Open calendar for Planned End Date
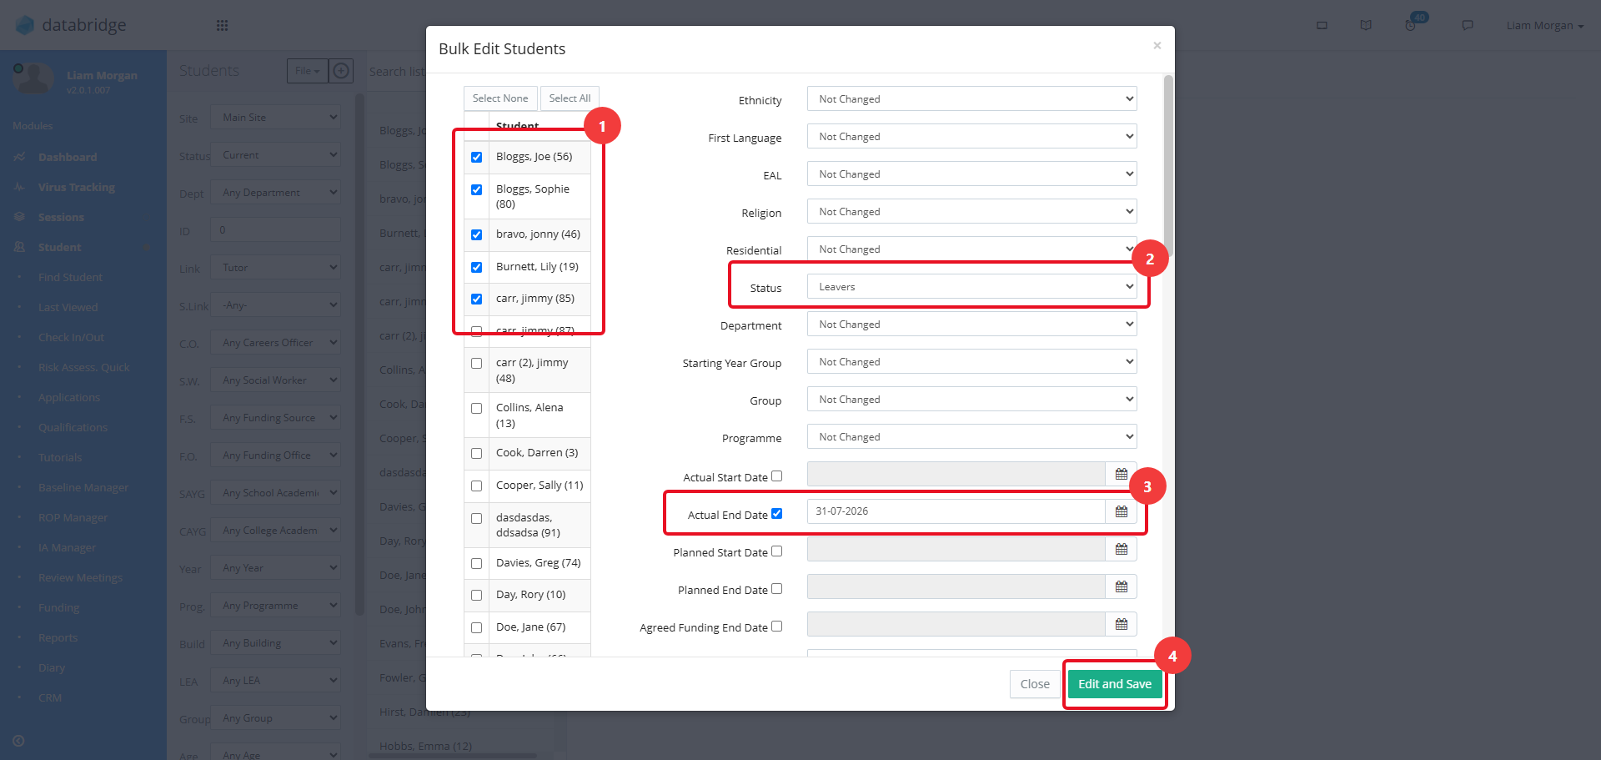The width and height of the screenshot is (1601, 760). coord(1122,586)
